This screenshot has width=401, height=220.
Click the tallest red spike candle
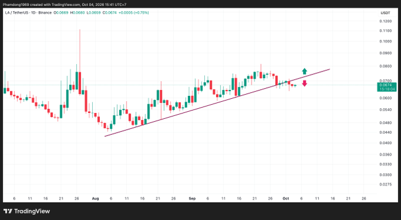(x=80, y=62)
